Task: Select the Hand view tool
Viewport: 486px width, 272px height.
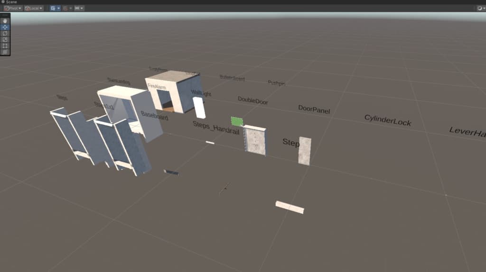Action: click(5, 21)
